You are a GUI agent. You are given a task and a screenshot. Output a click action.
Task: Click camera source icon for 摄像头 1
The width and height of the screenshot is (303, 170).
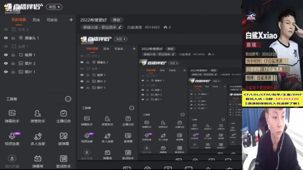21,38
